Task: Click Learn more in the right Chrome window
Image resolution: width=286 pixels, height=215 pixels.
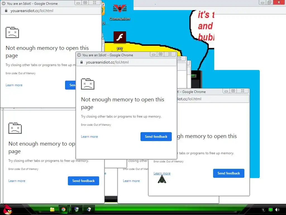Action: pos(162,173)
